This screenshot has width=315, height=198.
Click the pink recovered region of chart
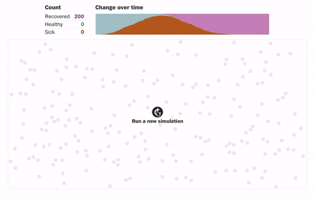coord(231,23)
